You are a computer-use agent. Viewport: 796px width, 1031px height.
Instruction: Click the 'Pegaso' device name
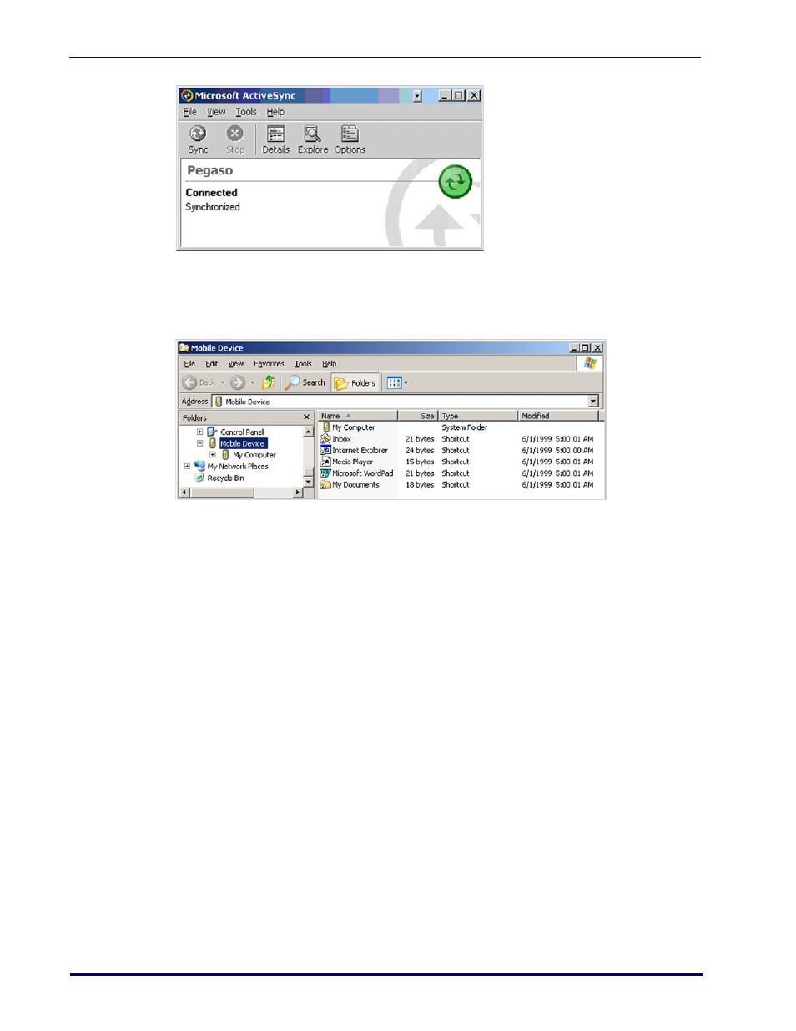click(209, 170)
